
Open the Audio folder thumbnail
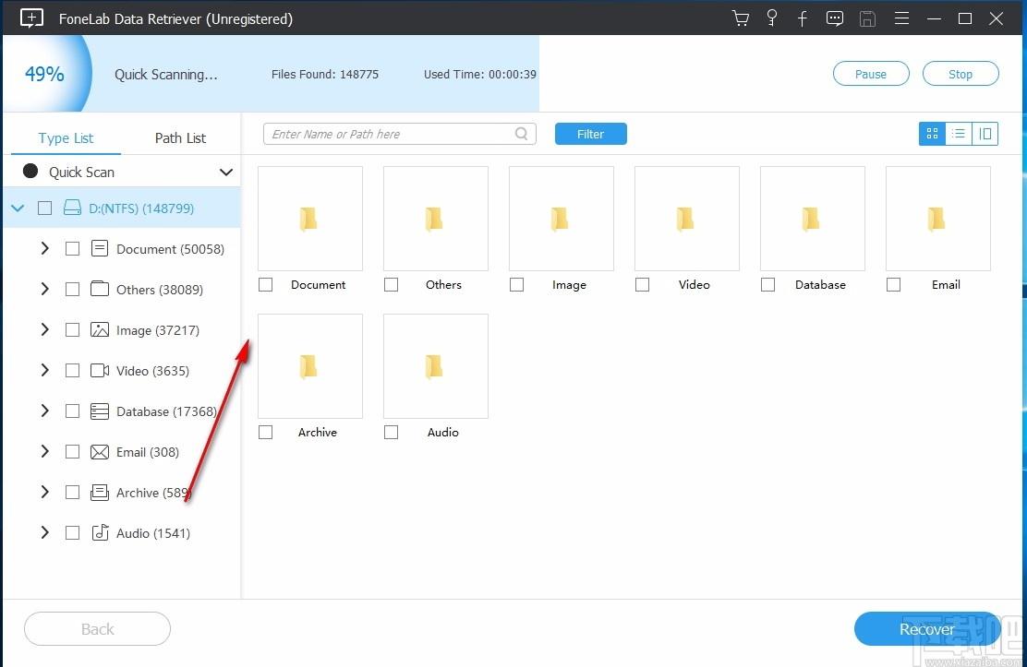[436, 366]
